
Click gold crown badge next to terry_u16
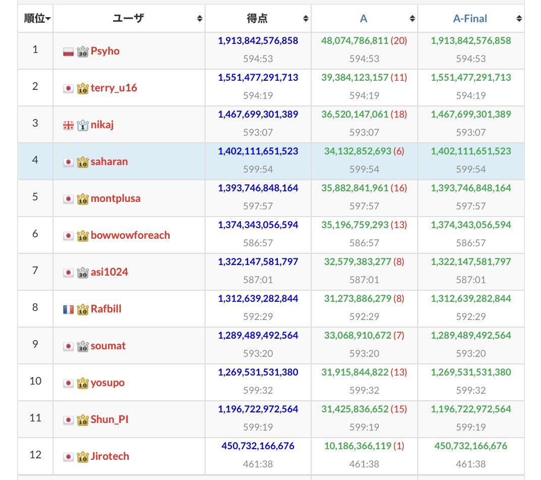pyautogui.click(x=83, y=89)
